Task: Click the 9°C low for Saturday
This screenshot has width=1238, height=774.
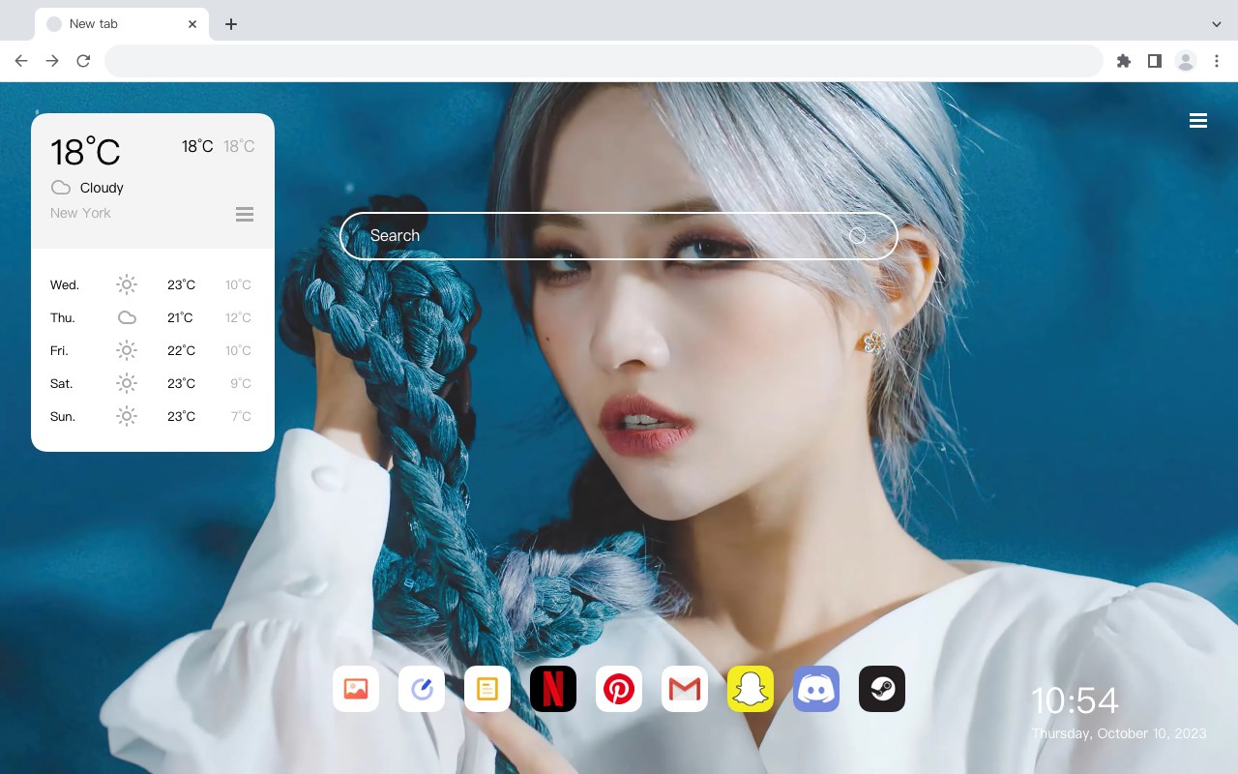Action: [241, 384]
